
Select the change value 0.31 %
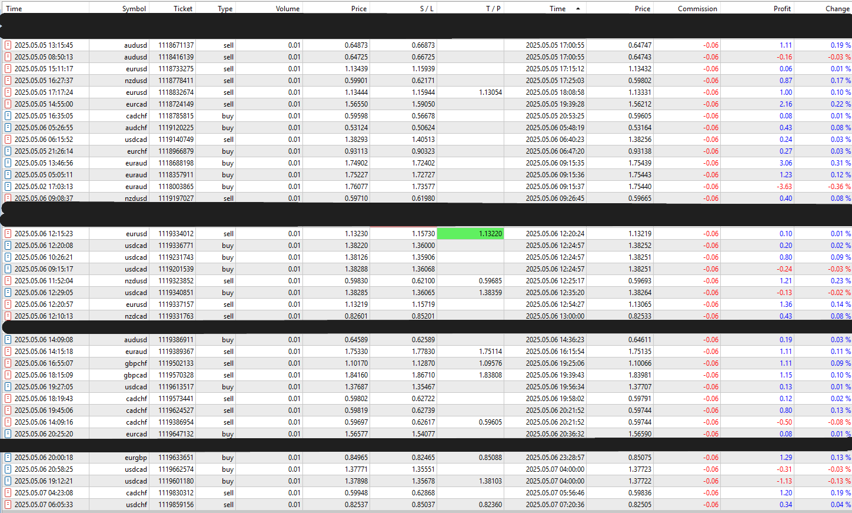tap(841, 163)
